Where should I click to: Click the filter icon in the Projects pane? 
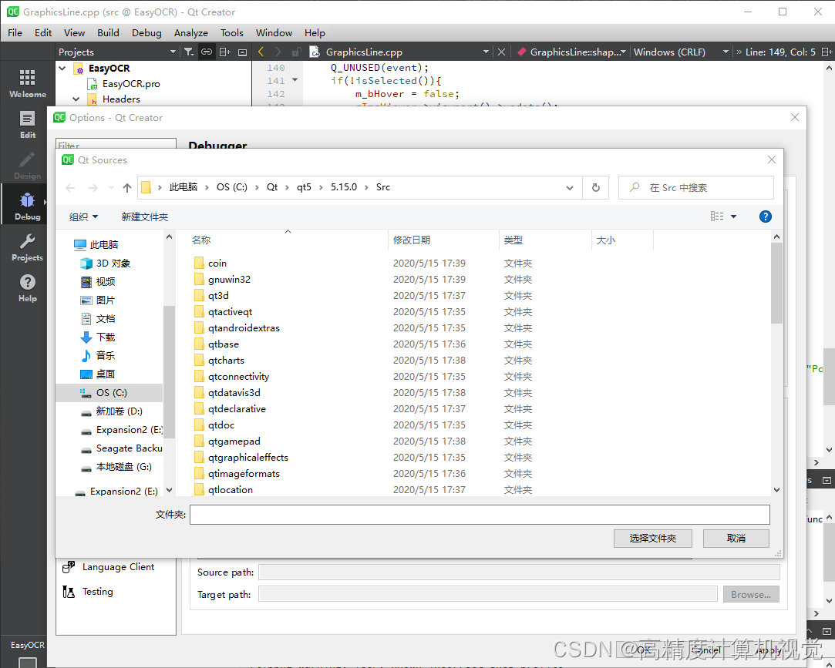coord(187,52)
